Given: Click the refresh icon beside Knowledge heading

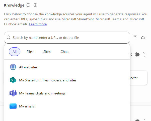Looking at the screenshot, I should (28, 5).
